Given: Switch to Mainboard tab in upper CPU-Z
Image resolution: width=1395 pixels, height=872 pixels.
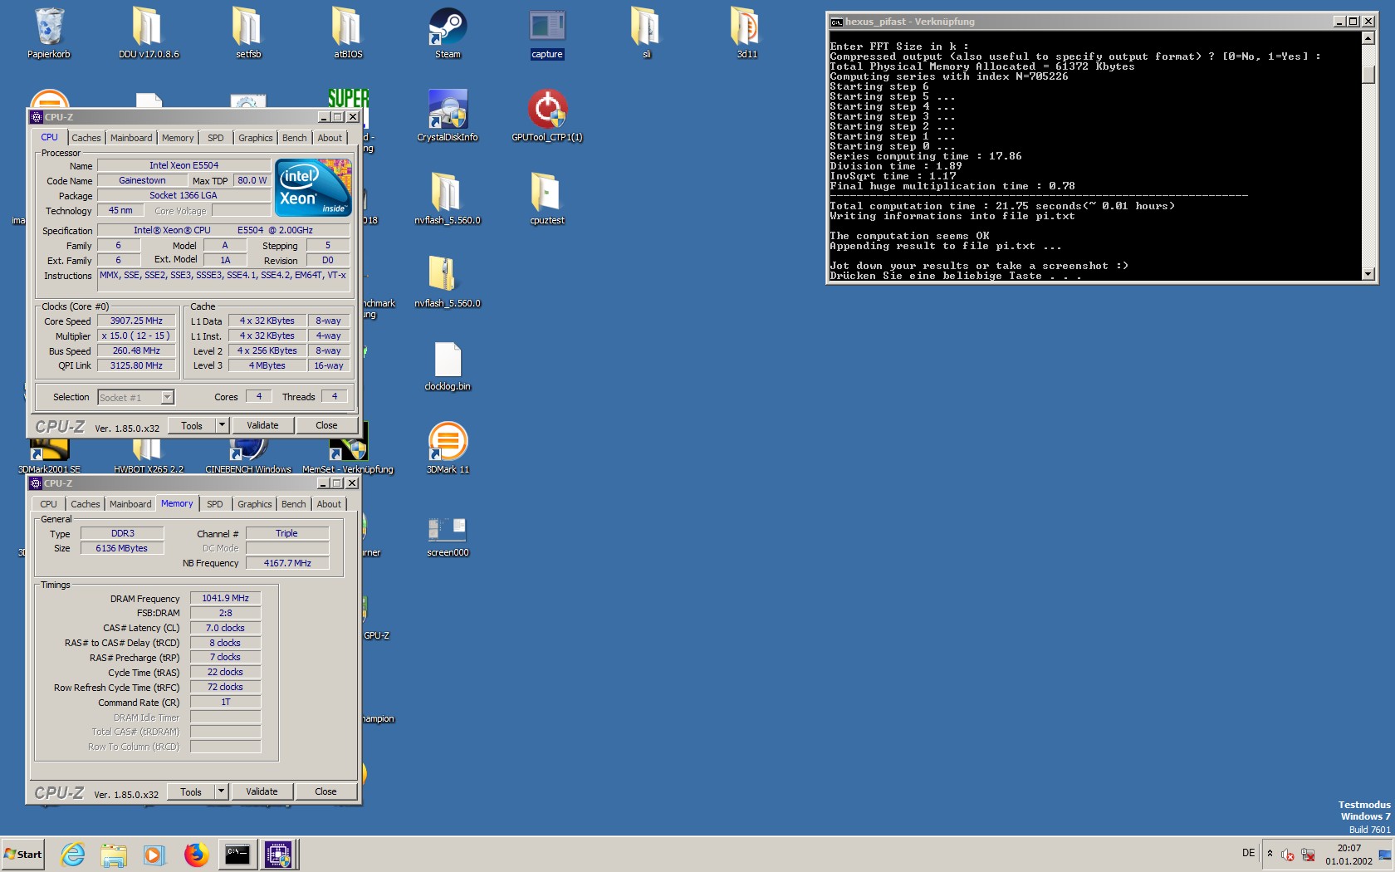Looking at the screenshot, I should coord(131,138).
